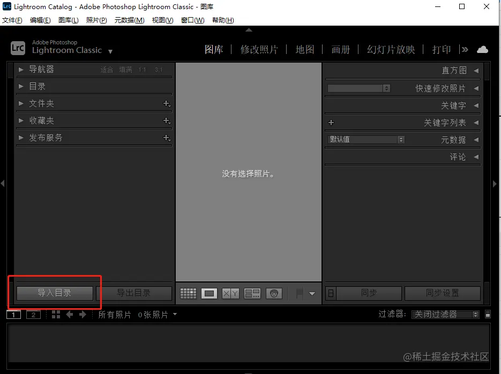This screenshot has height=374, width=501.
Task: Click the filmstrip grid view icon
Action: click(56, 315)
